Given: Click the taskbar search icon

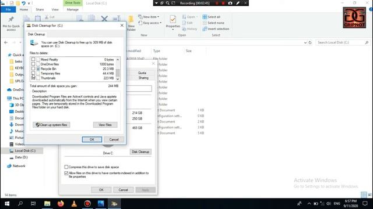Looking at the screenshot, I should [x=20, y=204].
